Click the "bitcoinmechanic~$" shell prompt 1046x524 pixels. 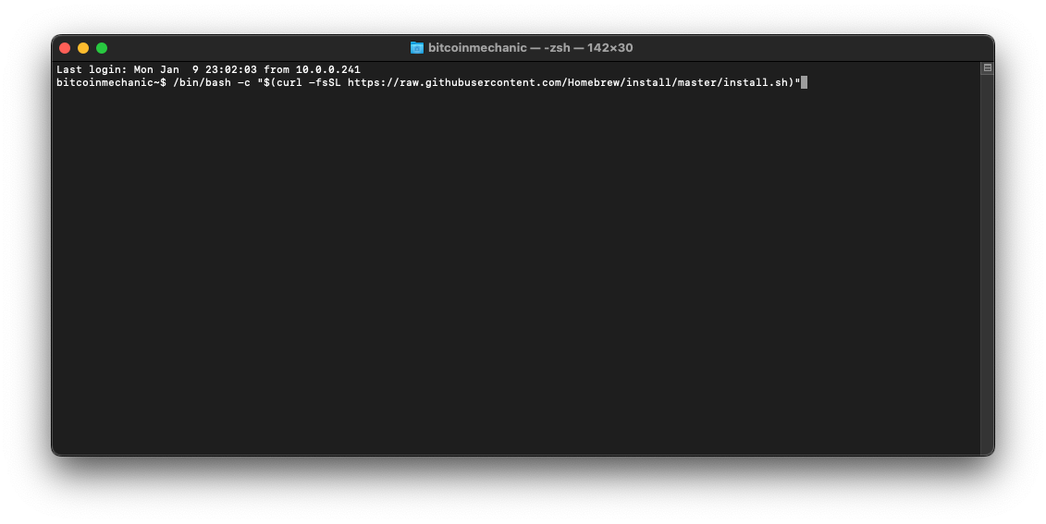click(x=111, y=83)
